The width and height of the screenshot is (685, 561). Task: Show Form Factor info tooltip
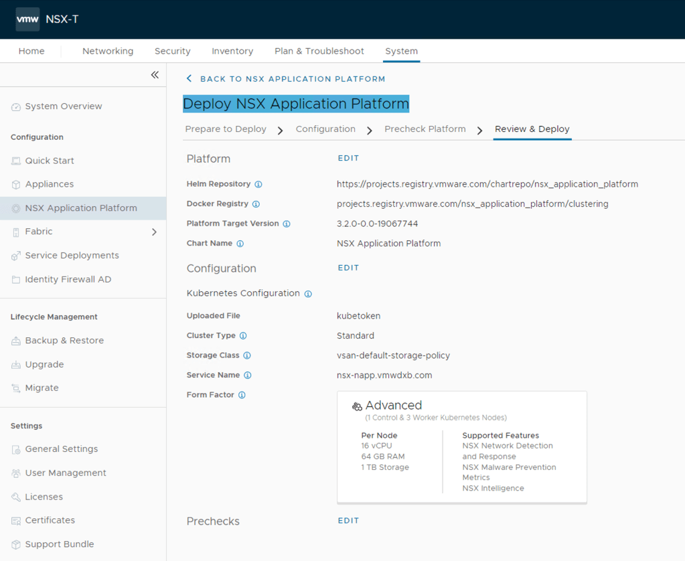click(242, 395)
